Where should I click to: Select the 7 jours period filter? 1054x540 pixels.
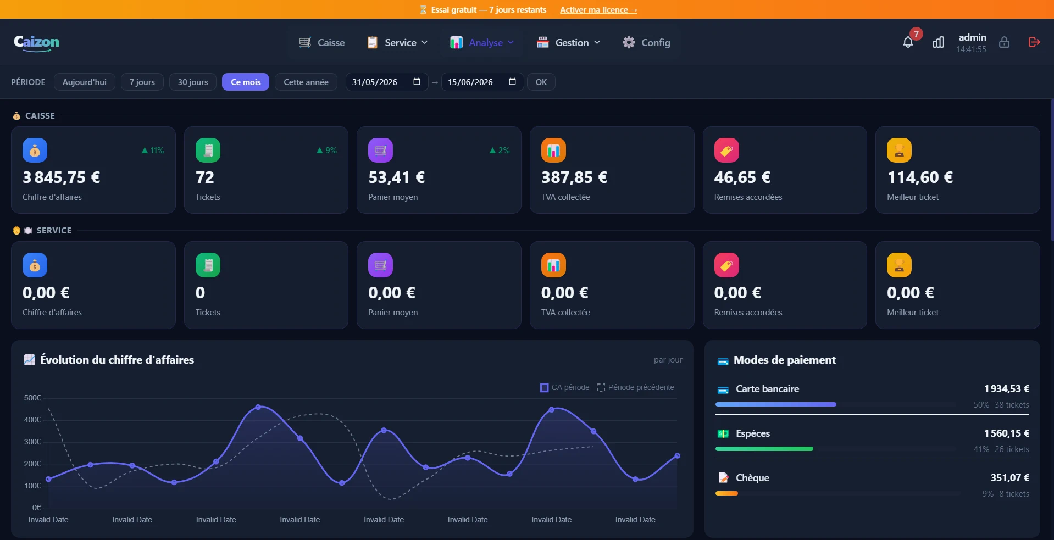[x=142, y=82]
